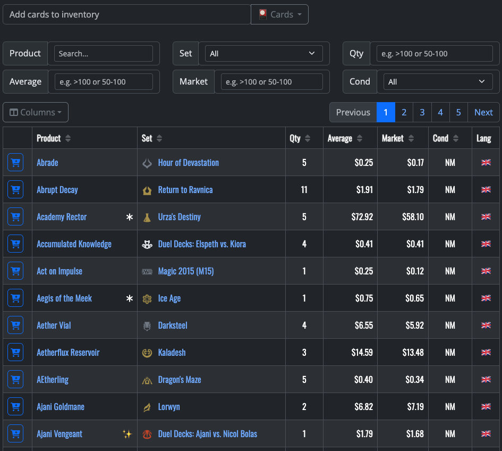
Task: Open the Aetherflux Reservoir product link
Action: 67,352
